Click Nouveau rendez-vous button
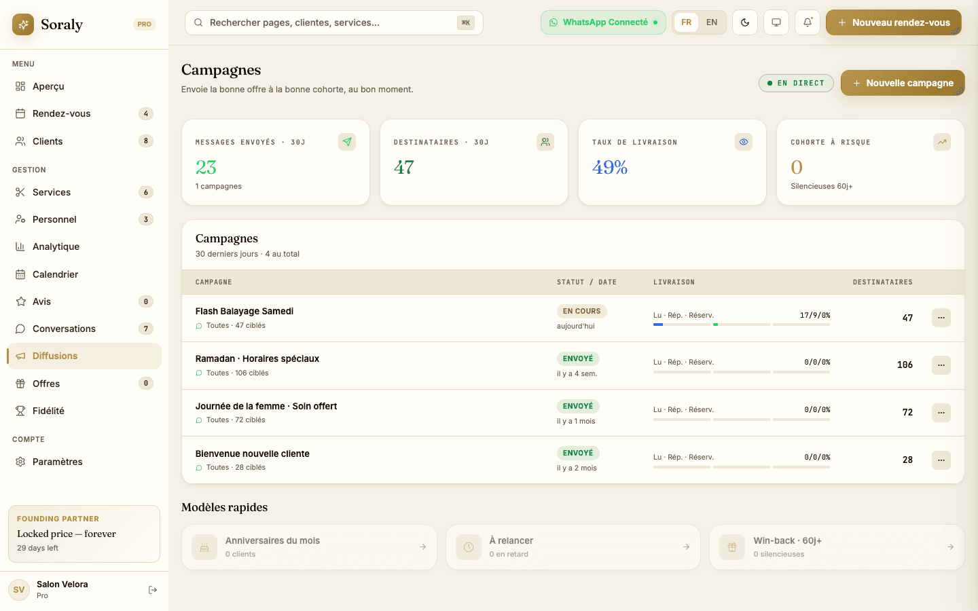The width and height of the screenshot is (978, 611). tap(893, 22)
